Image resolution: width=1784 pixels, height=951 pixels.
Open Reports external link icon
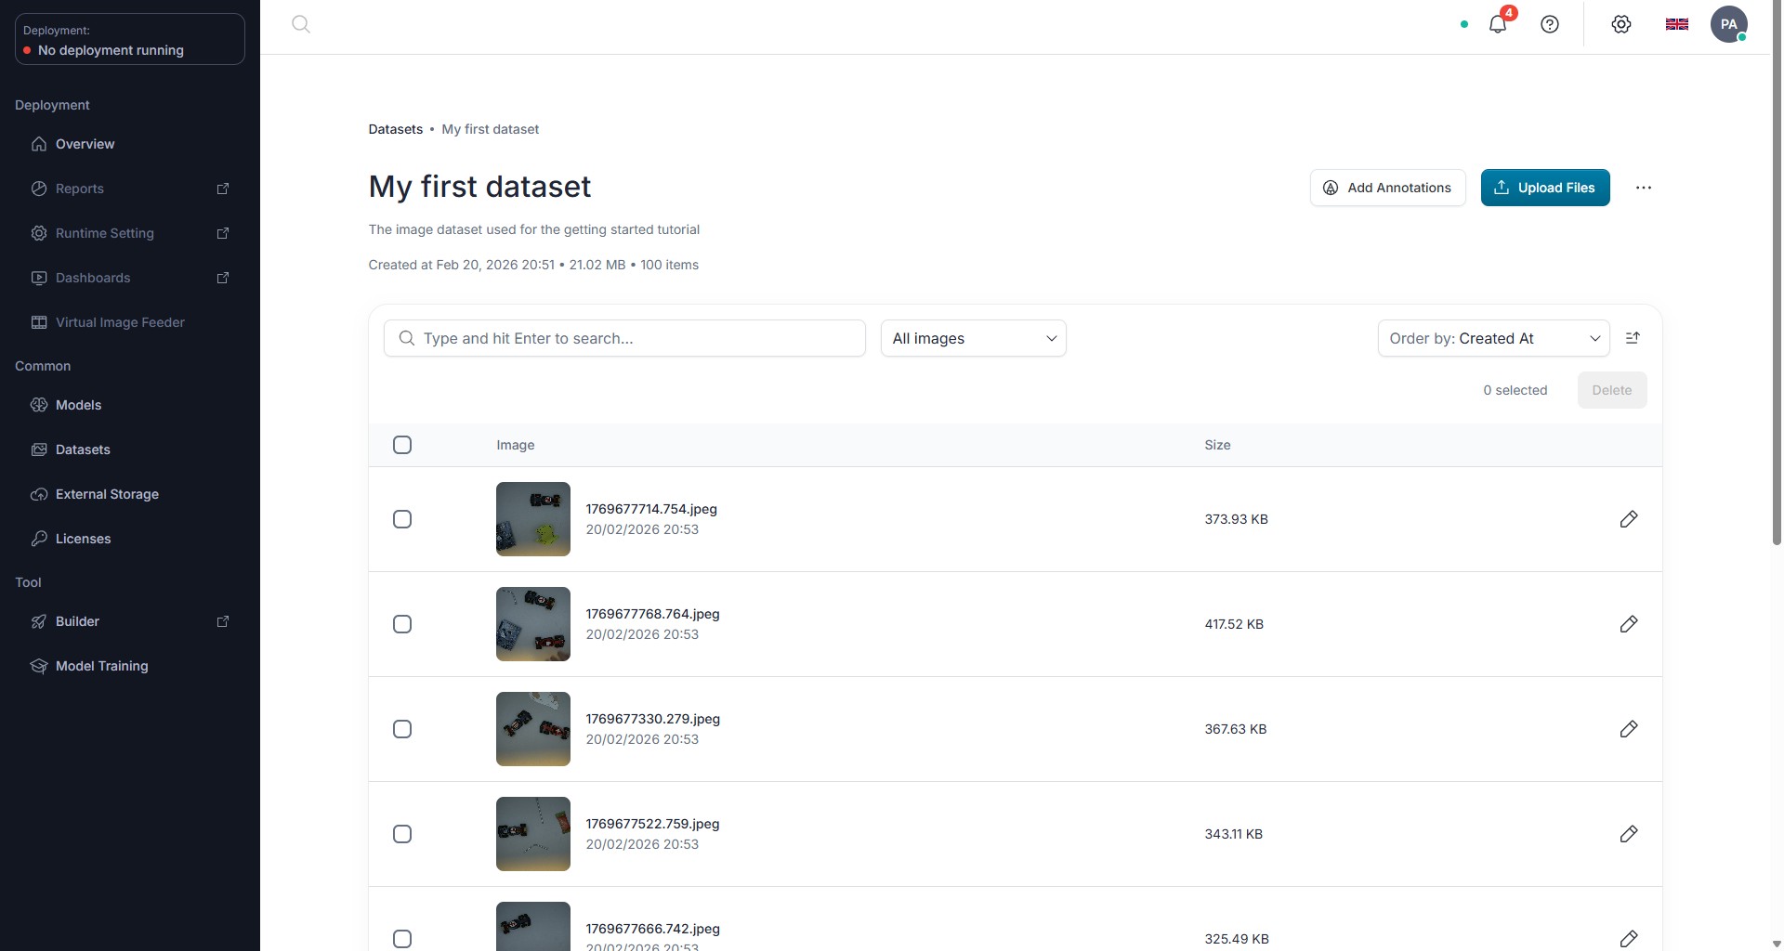(223, 189)
